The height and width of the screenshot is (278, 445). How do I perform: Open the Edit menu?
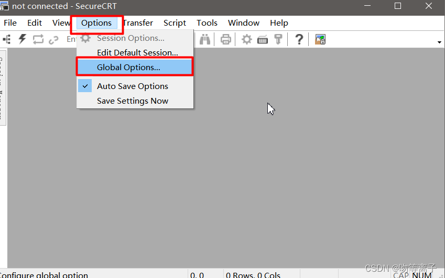coord(35,23)
